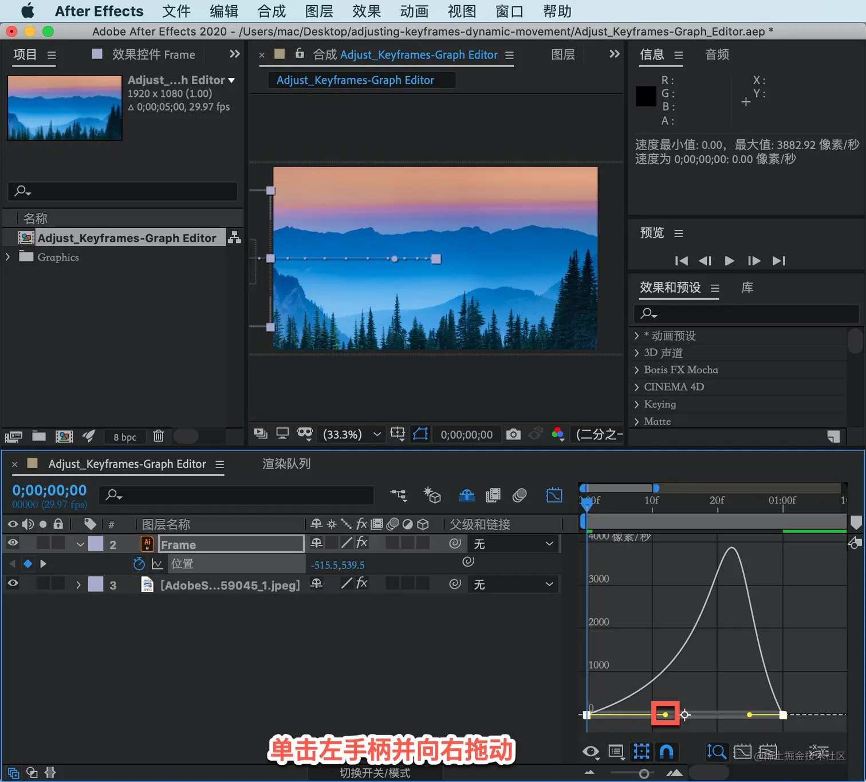
Task: Toggle fx switch on the jpeg layer
Action: [x=362, y=583]
